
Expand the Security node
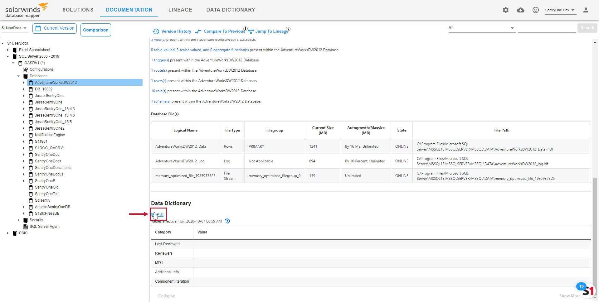(18, 220)
